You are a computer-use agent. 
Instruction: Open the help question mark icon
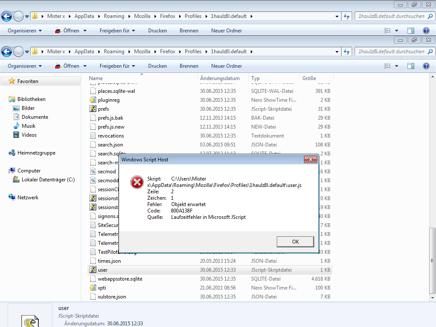click(x=426, y=66)
